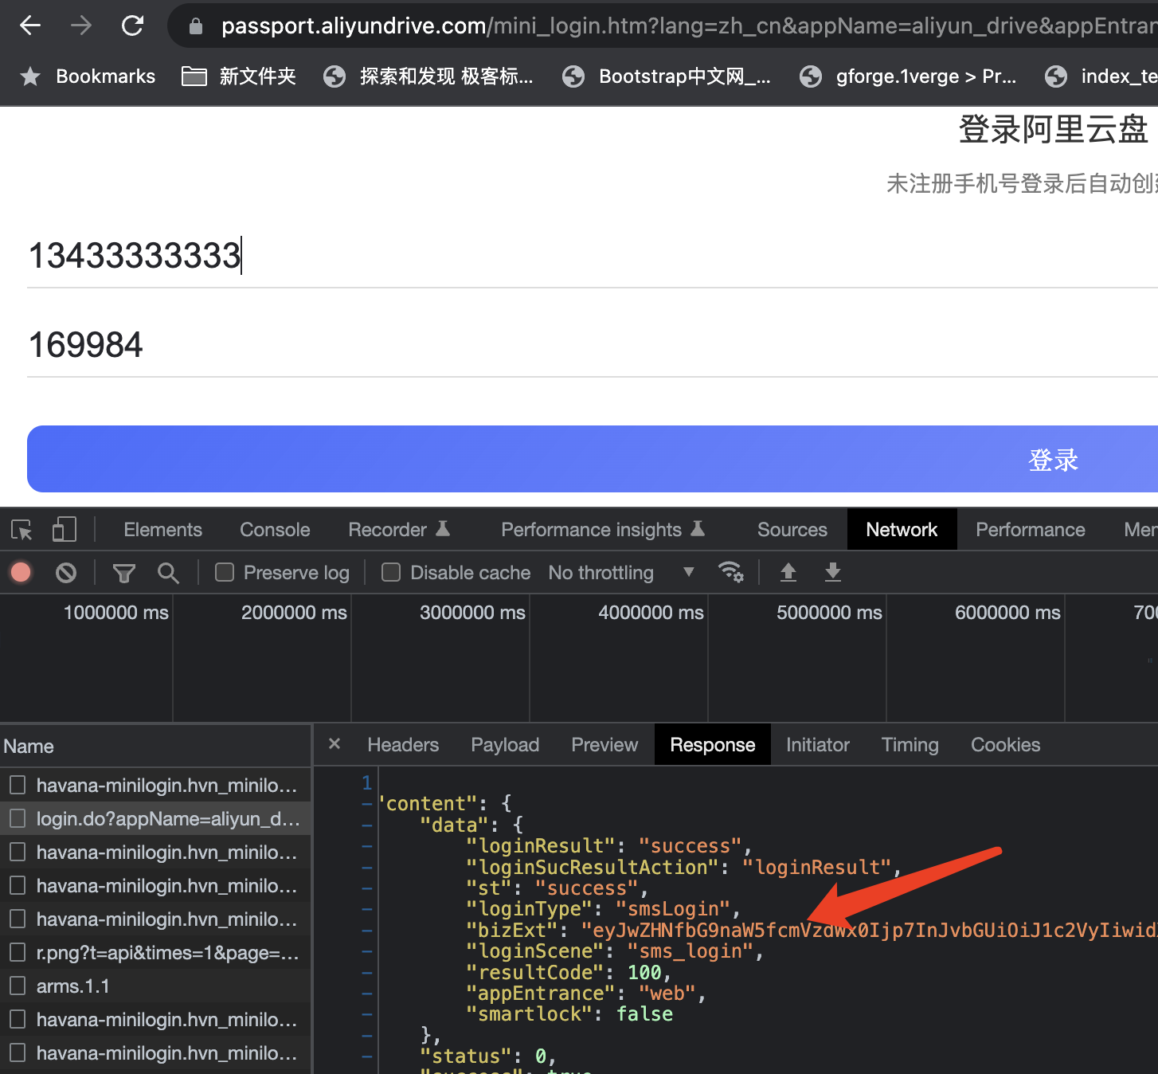Switch to the Console tab
The height and width of the screenshot is (1074, 1158).
pos(274,529)
